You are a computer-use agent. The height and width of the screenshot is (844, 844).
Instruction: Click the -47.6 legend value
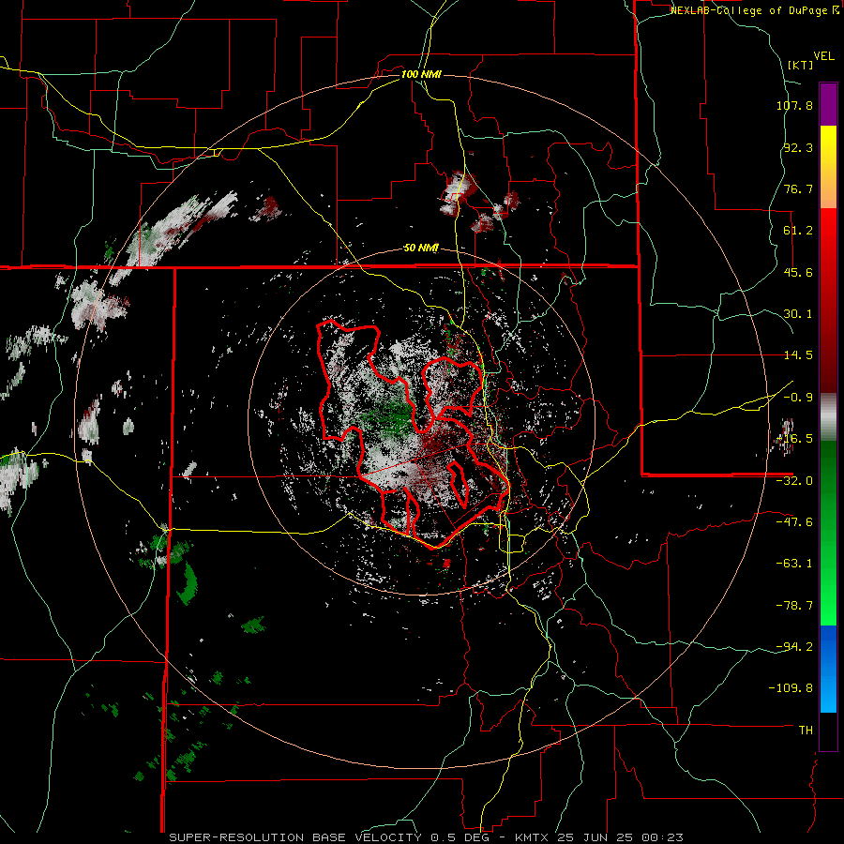[794, 522]
